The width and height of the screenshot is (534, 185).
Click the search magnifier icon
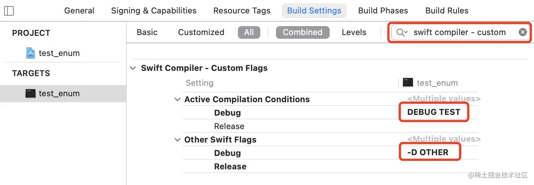click(401, 32)
